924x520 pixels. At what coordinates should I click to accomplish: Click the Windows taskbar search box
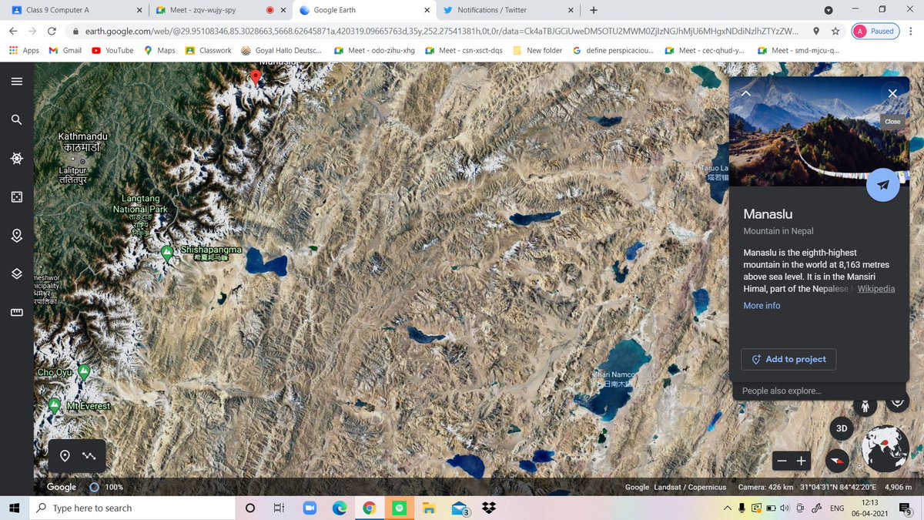[132, 508]
